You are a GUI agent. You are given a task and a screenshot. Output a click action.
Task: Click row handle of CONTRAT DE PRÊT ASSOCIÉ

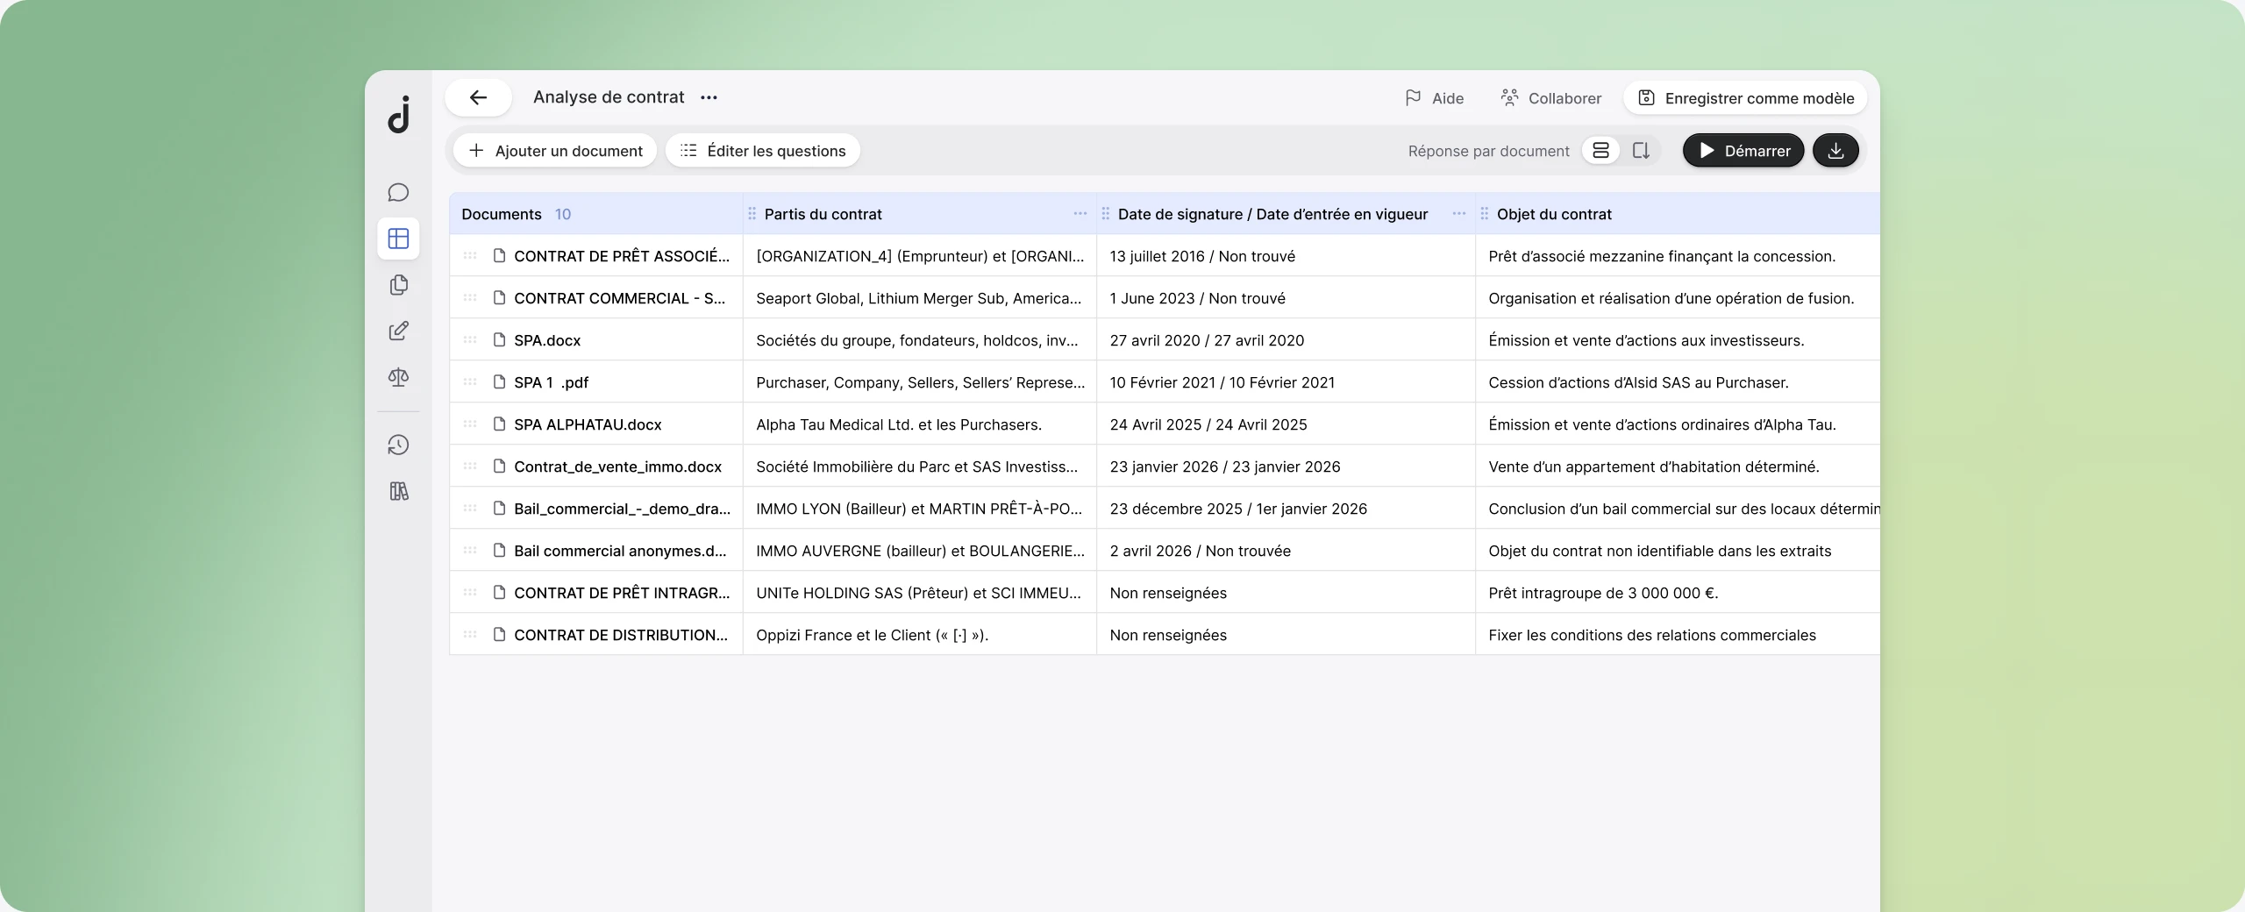tap(470, 256)
